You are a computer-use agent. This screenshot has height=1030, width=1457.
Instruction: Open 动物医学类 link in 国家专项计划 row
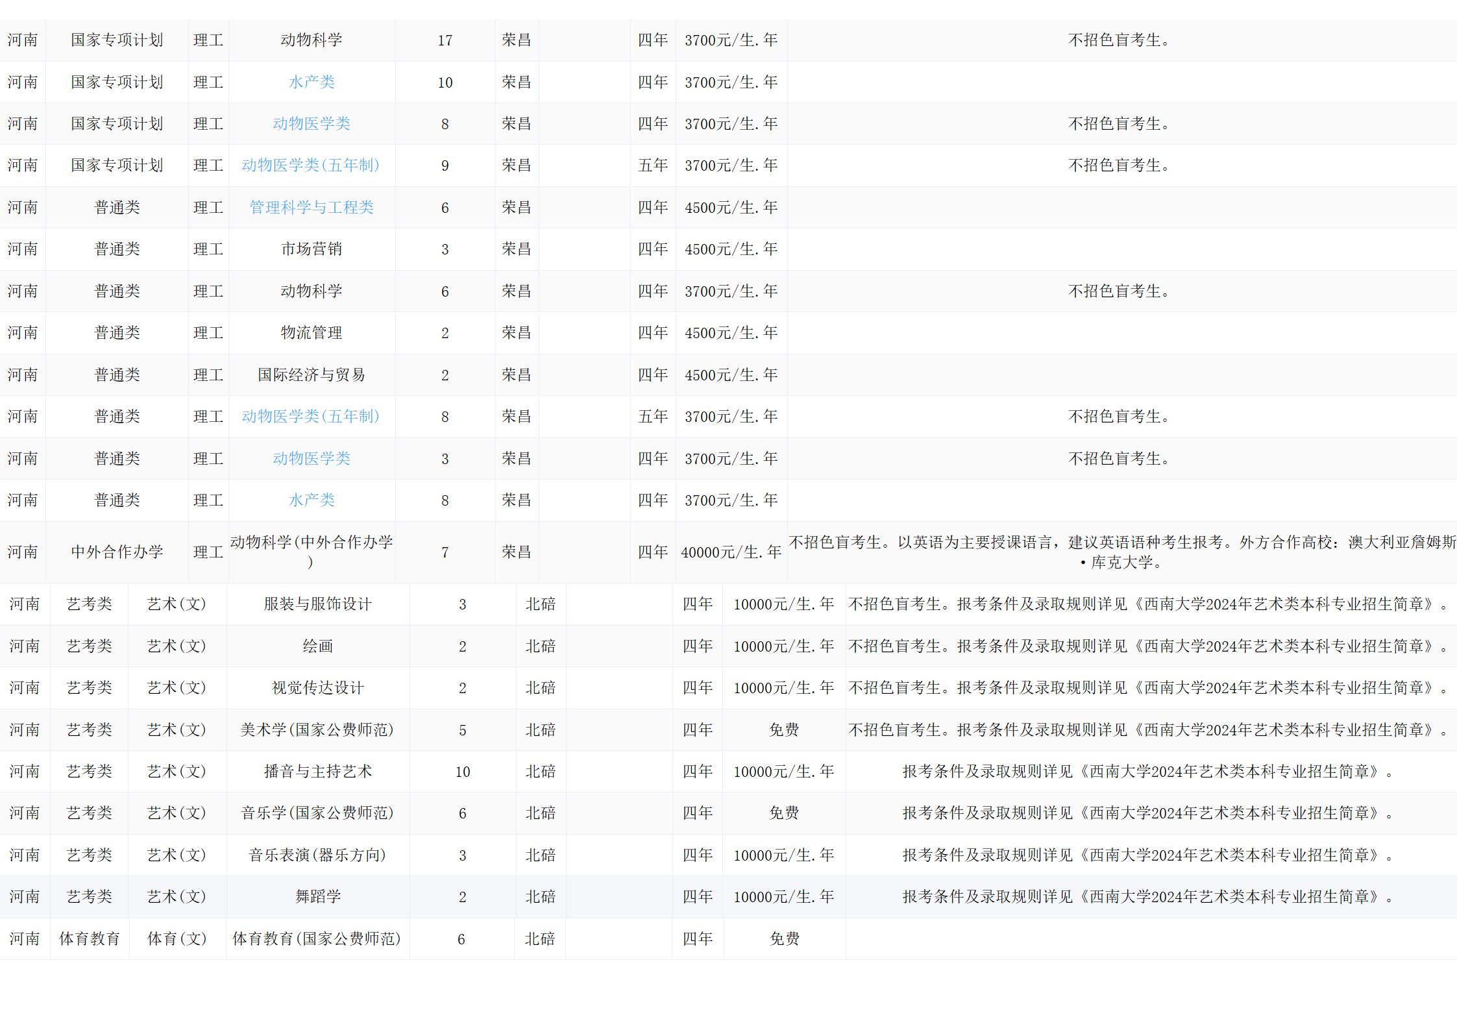point(312,124)
